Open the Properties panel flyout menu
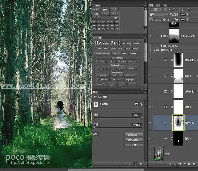The width and height of the screenshot is (198, 171). point(145,92)
